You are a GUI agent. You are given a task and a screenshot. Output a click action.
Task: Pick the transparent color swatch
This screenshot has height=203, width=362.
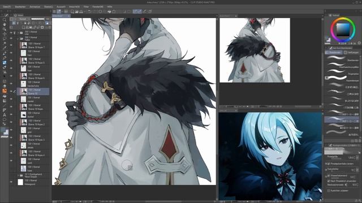(5, 136)
